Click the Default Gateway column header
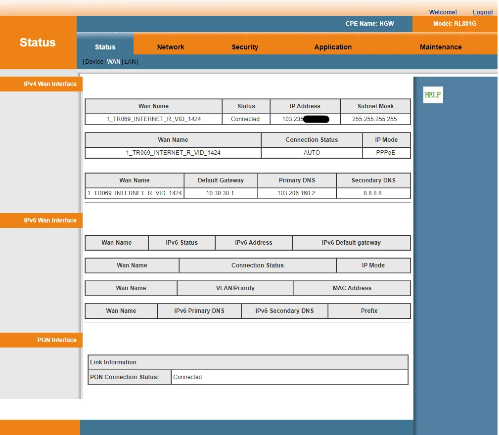Viewport: 499px width, 435px height. 221,180
